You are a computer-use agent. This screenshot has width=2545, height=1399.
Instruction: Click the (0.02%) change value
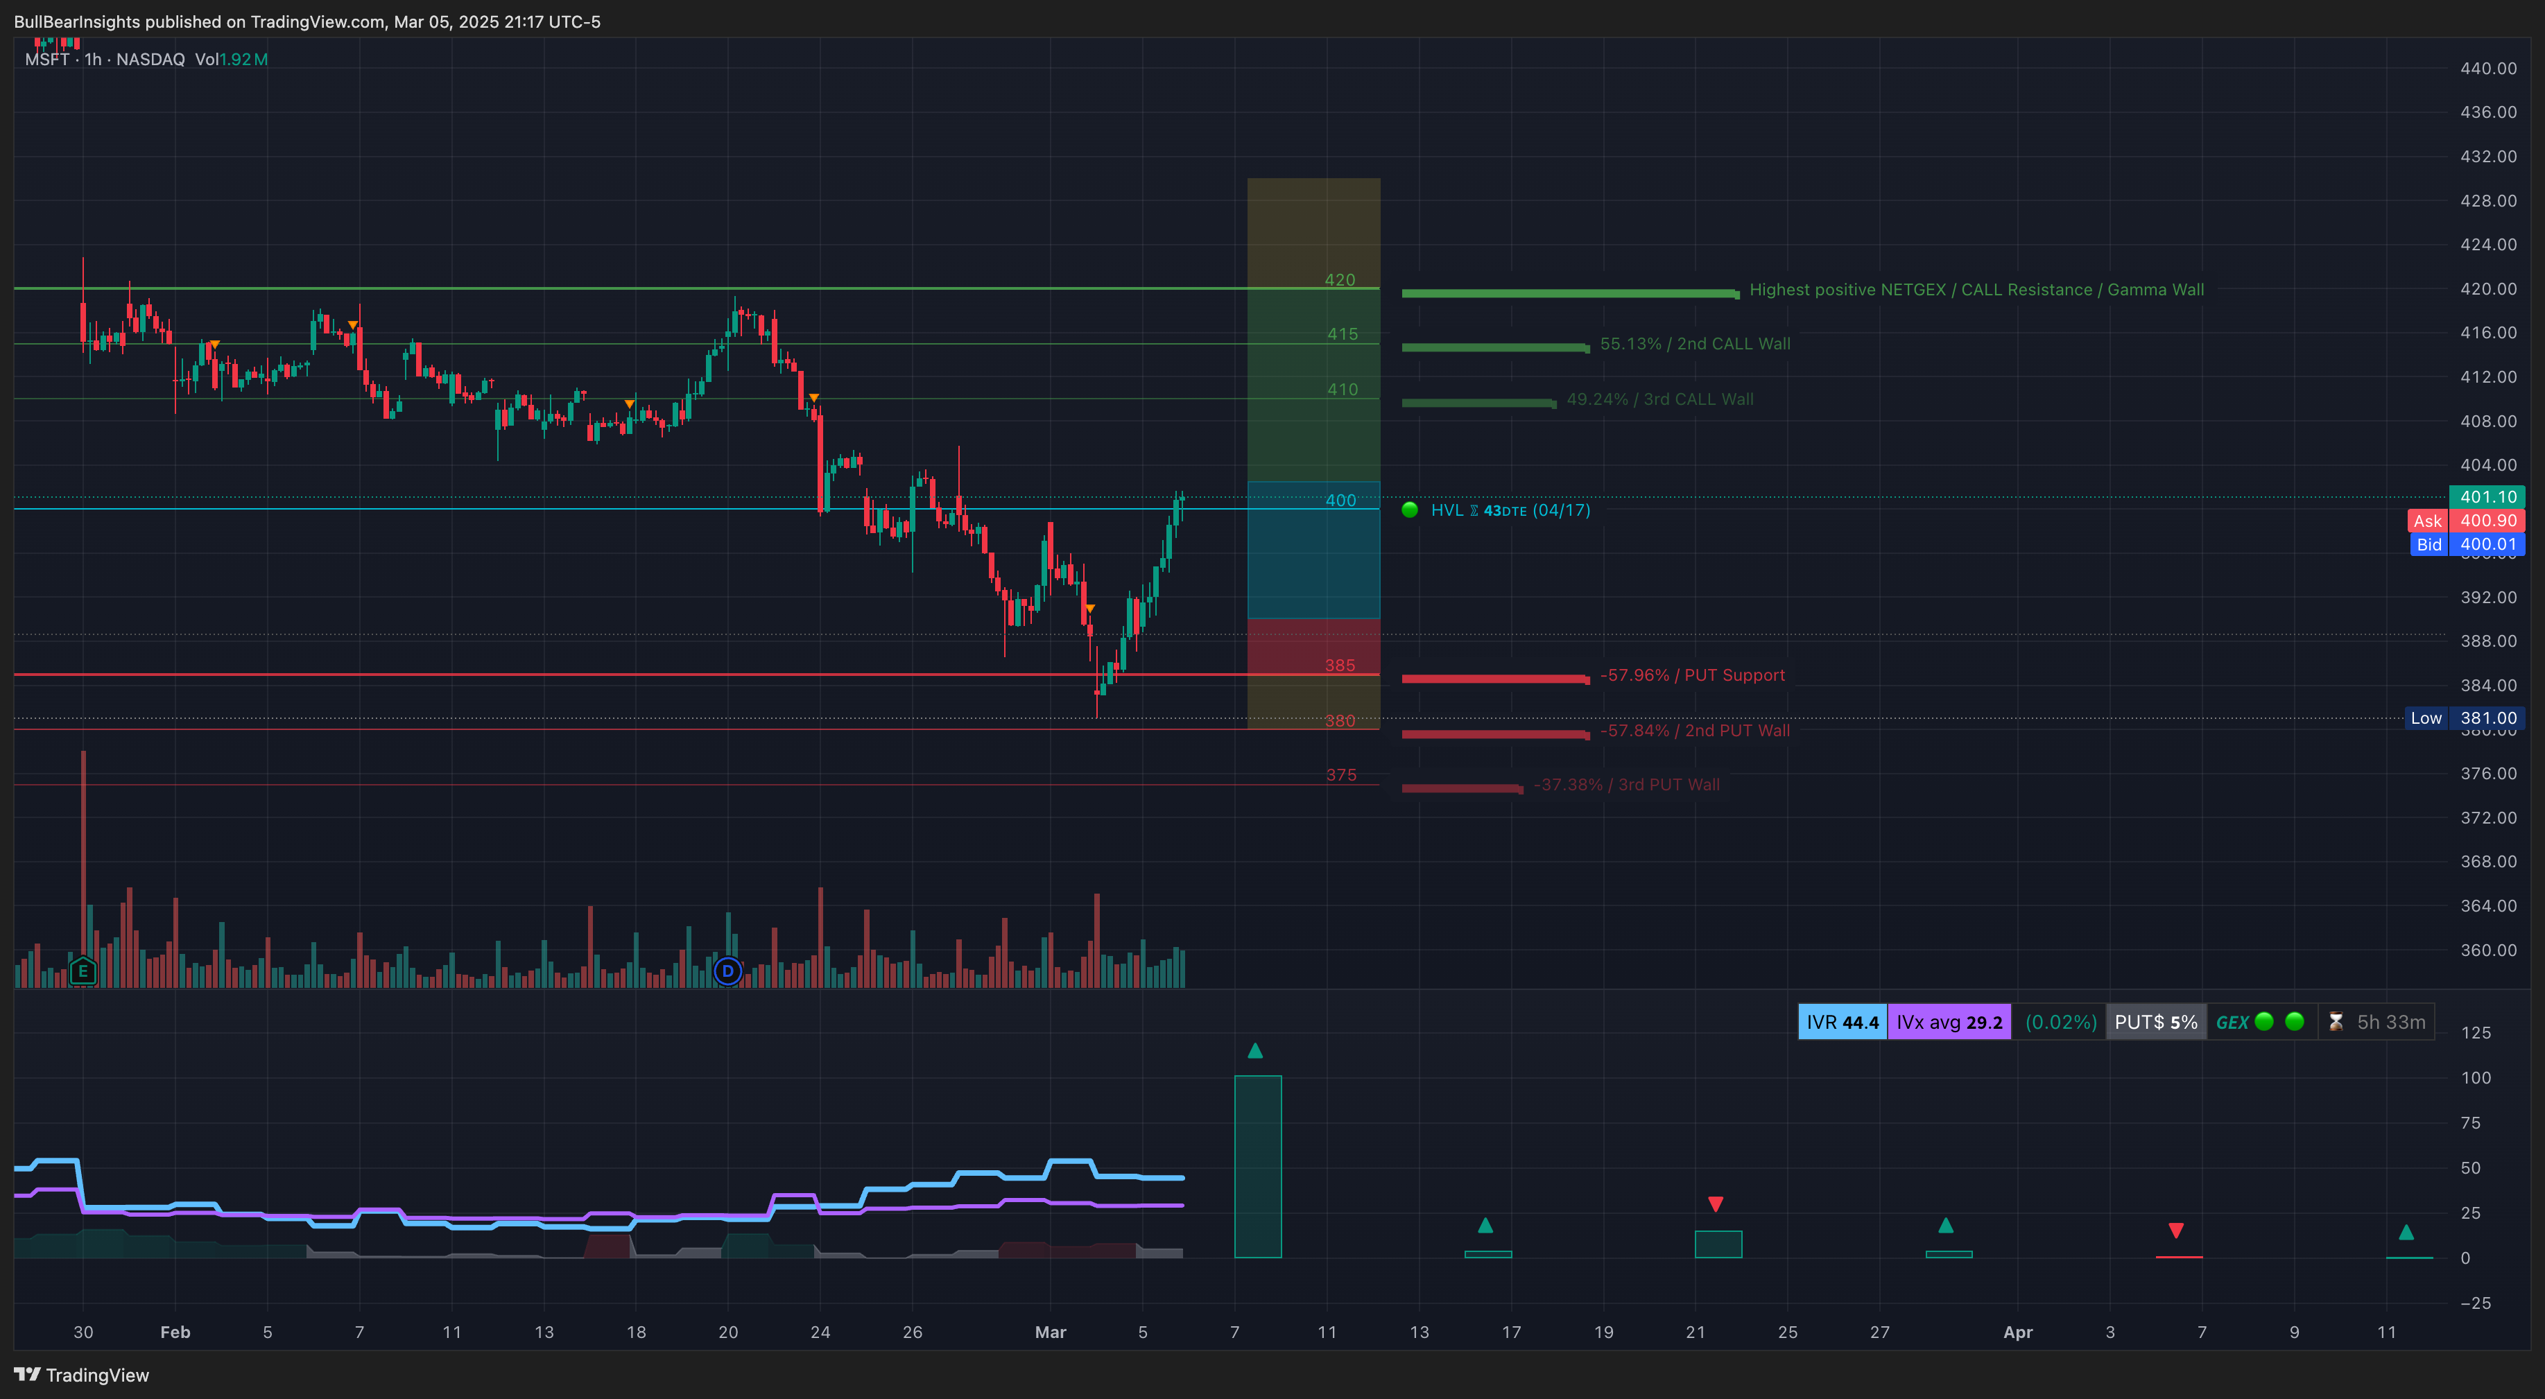pos(2060,1022)
